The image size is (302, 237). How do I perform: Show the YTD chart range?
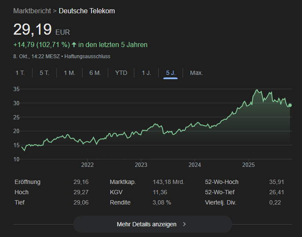[121, 73]
